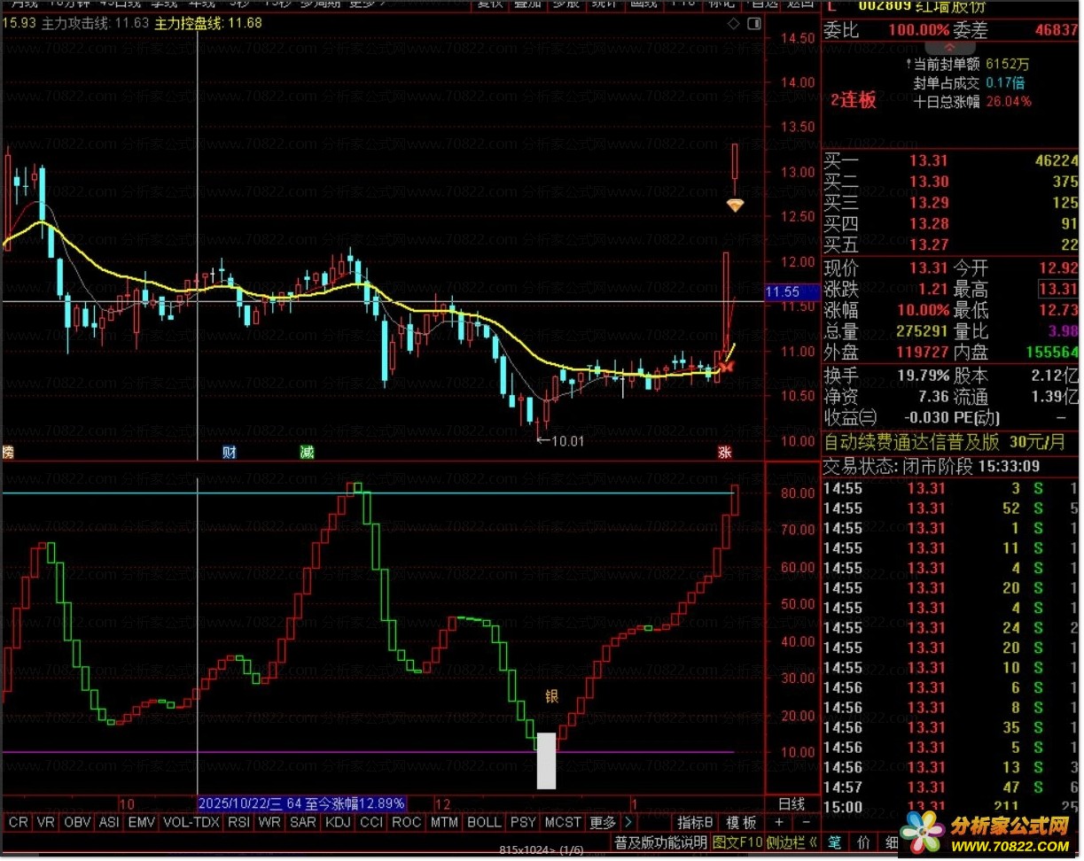
Task: Open the 日线 period selector
Action: pyautogui.click(x=791, y=803)
